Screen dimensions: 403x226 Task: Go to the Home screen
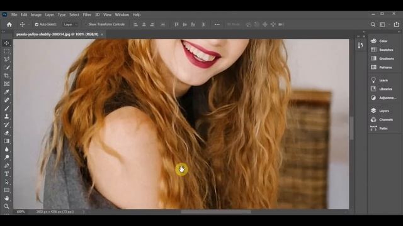coord(9,24)
